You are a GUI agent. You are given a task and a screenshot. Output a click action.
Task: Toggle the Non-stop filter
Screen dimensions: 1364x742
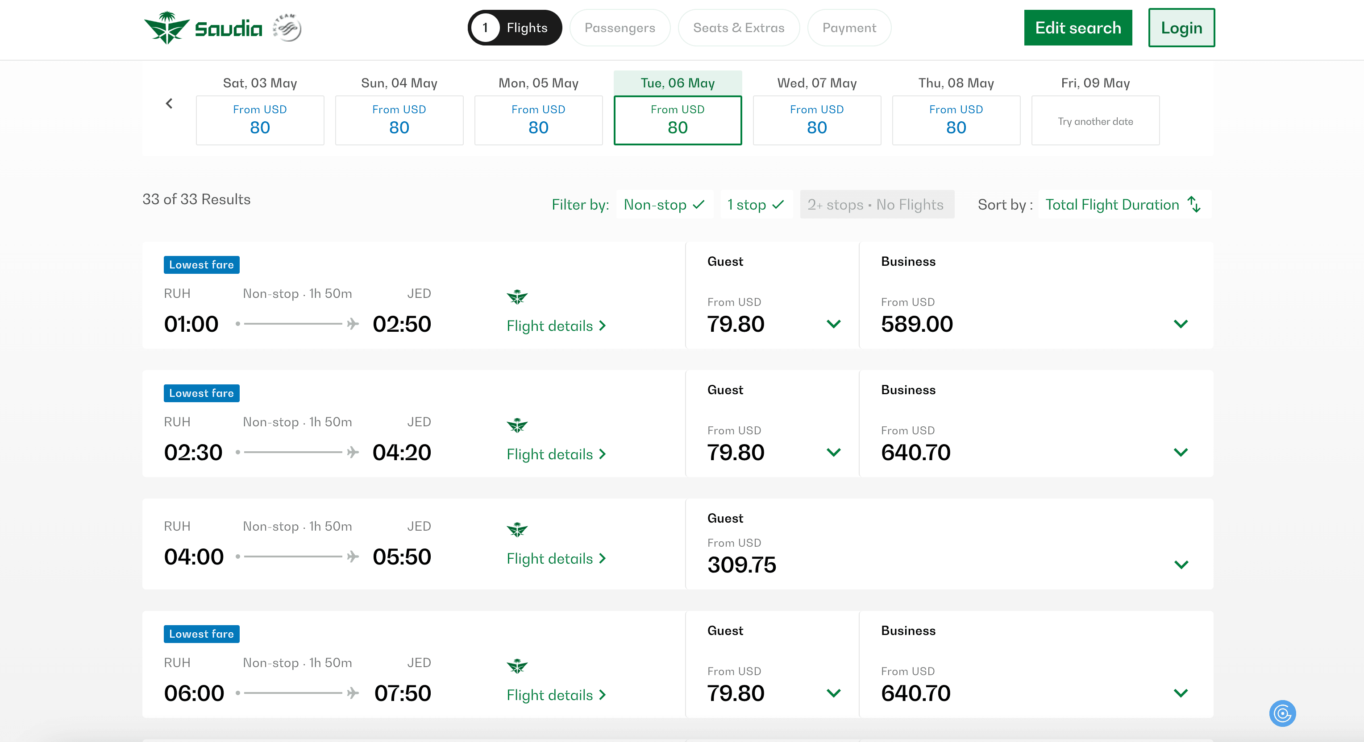pos(664,205)
